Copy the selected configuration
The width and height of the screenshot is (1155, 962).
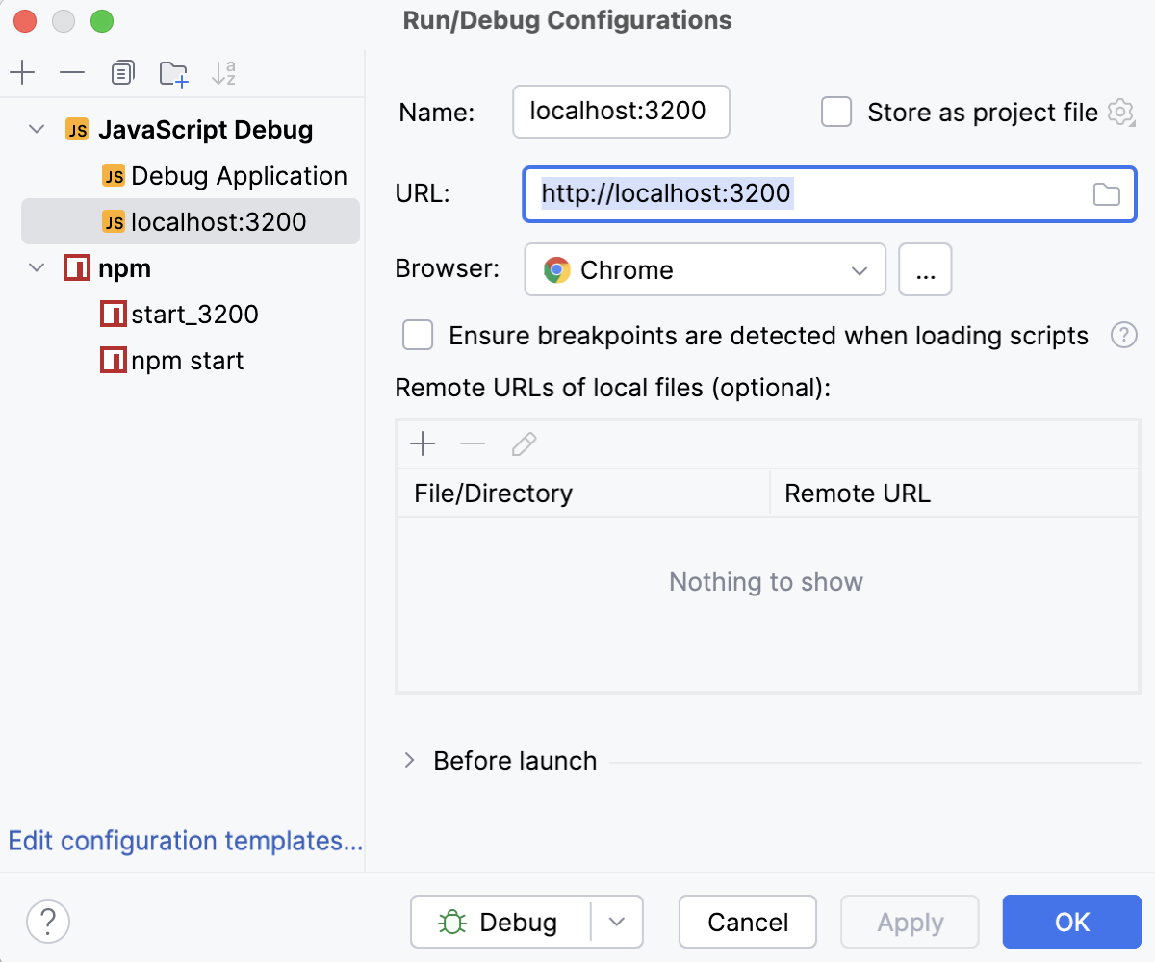pyautogui.click(x=122, y=72)
